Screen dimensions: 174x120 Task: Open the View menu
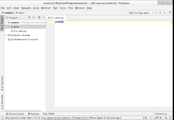[x=17, y=8]
